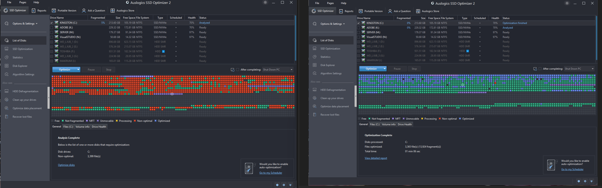Click Disk Explorer sidebar icon in left window
This screenshot has height=188, width=602.
7,66
